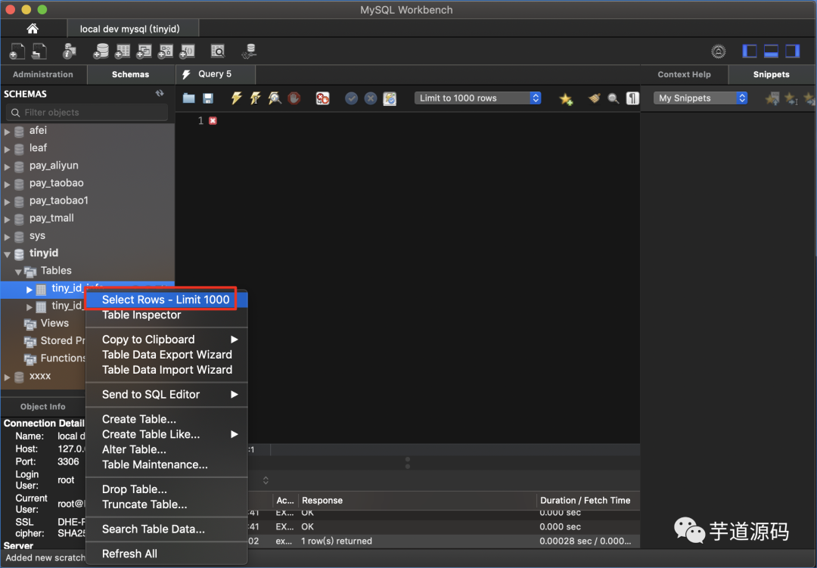Toggle the bottom output panel
Screen dimensions: 817x568
(771, 51)
